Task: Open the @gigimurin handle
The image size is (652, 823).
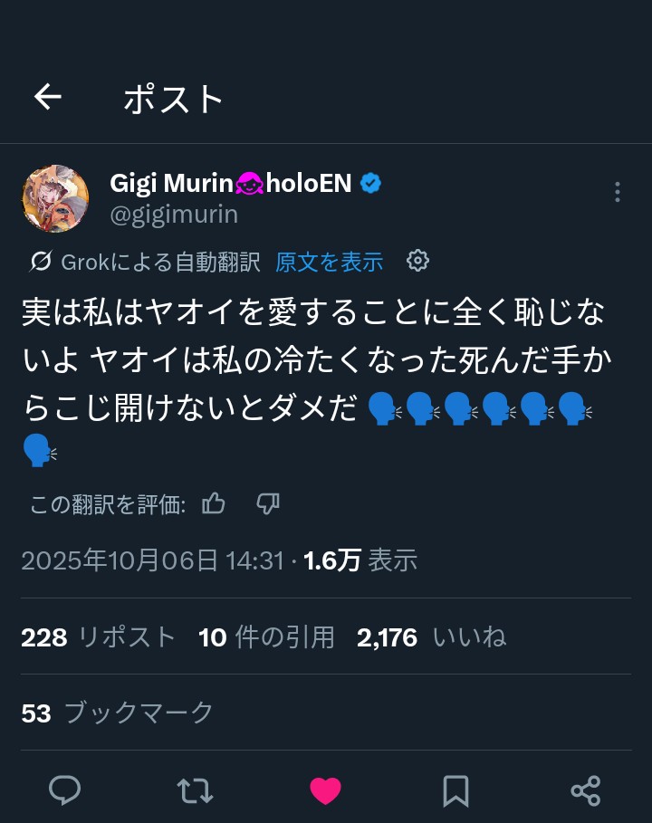Action: [174, 215]
